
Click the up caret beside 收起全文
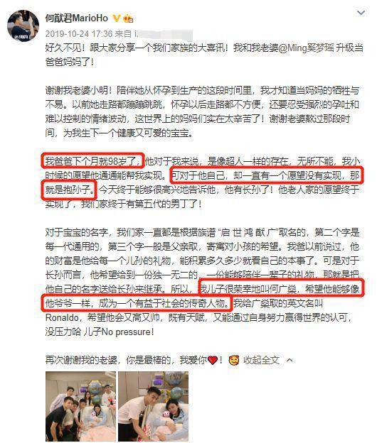tap(290, 360)
